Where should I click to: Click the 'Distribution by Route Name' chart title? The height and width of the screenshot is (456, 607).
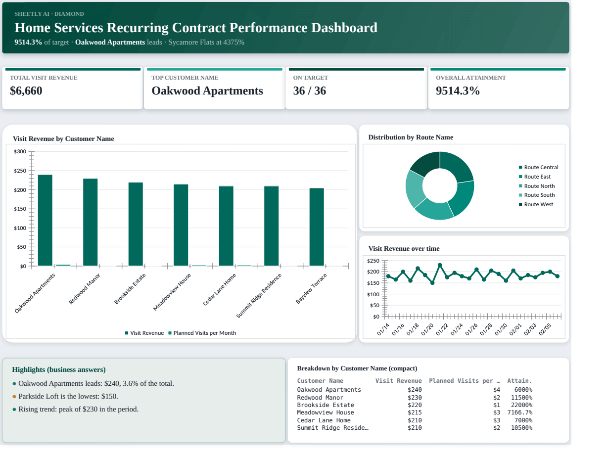coord(411,137)
